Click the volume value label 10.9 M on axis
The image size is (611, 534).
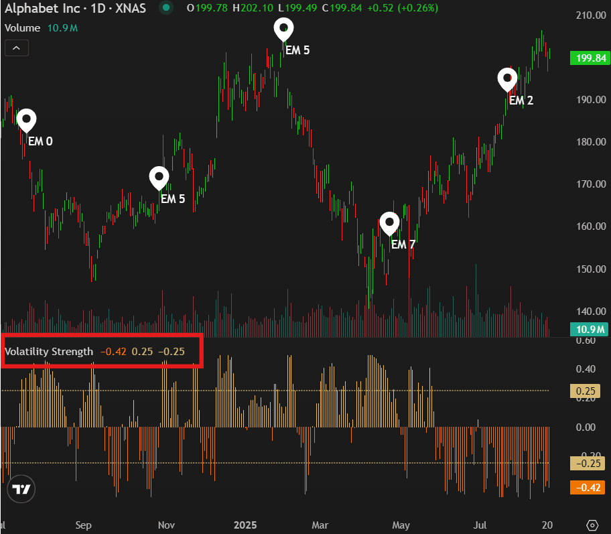click(590, 330)
